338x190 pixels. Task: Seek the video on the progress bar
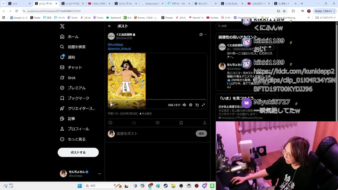[157, 100]
